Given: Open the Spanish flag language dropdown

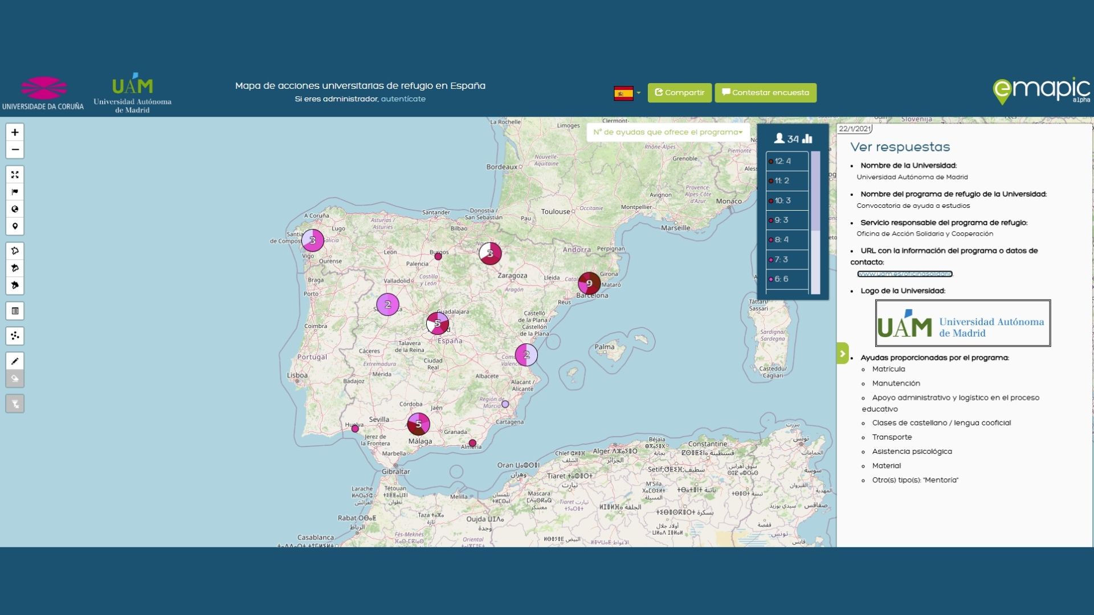Looking at the screenshot, I should (627, 93).
